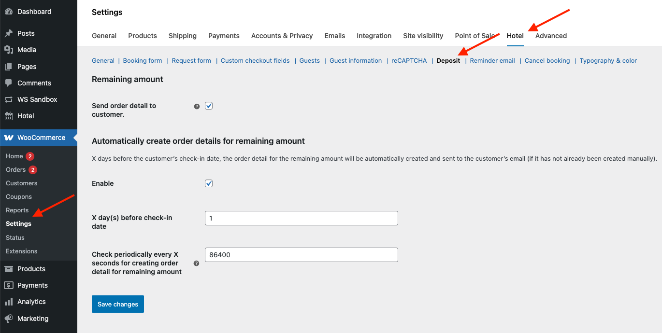Screen dimensions: 662x333
Task: Open the Payments settings tab
Action: pos(224,36)
